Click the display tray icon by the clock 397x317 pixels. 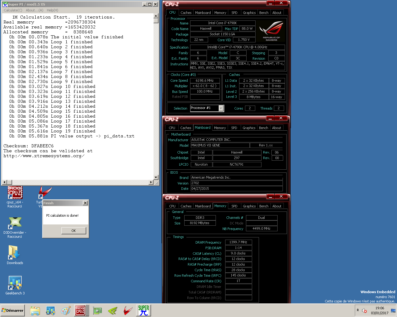point(393,310)
